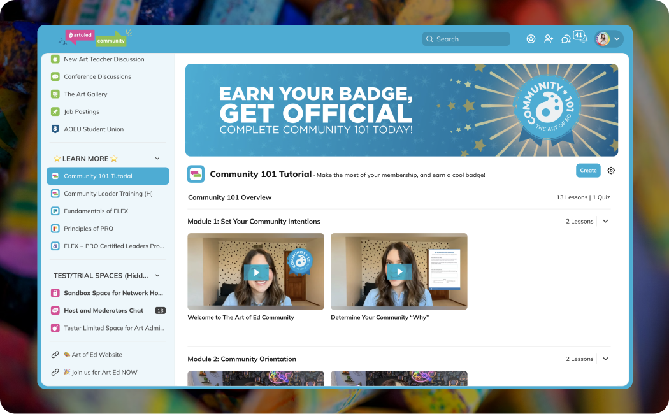
Task: Open Principles of PRO
Action: 89,229
